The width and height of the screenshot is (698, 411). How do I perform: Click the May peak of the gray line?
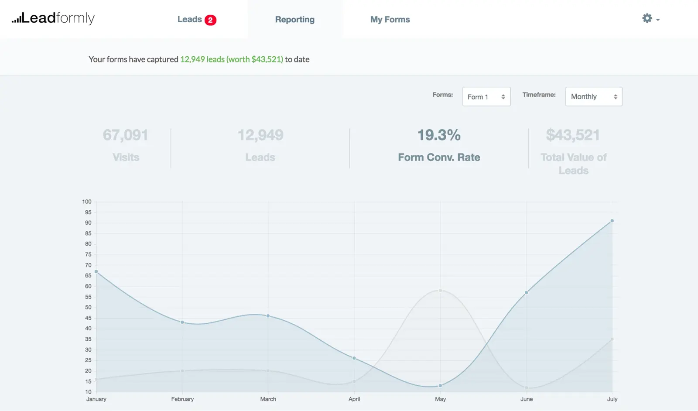[x=440, y=290]
